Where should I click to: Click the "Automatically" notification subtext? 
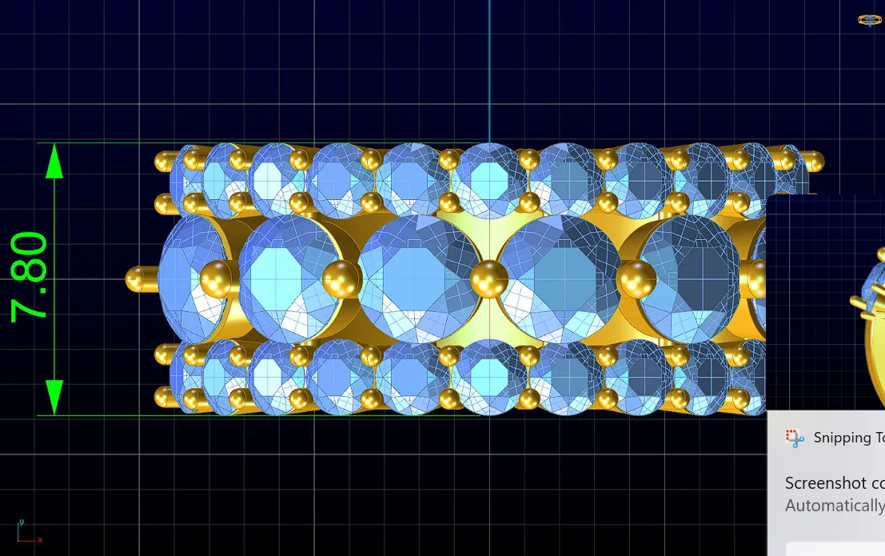coord(835,506)
